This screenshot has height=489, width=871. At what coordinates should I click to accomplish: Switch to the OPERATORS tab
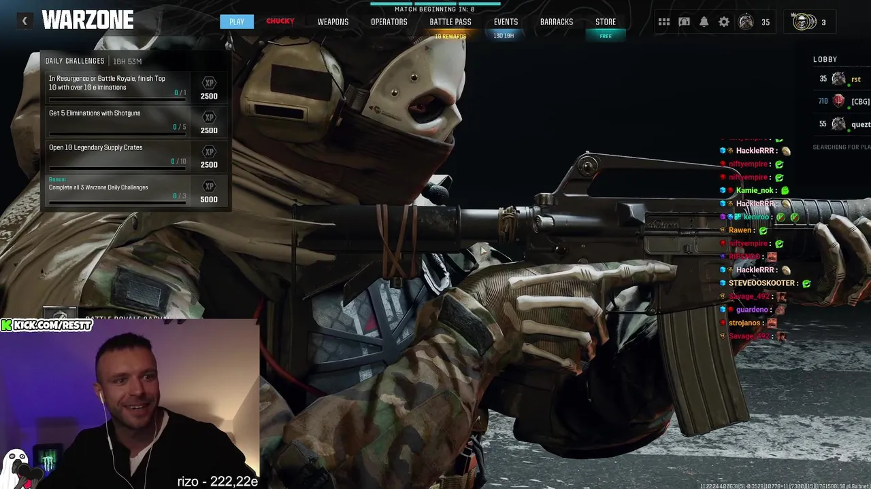tap(389, 22)
